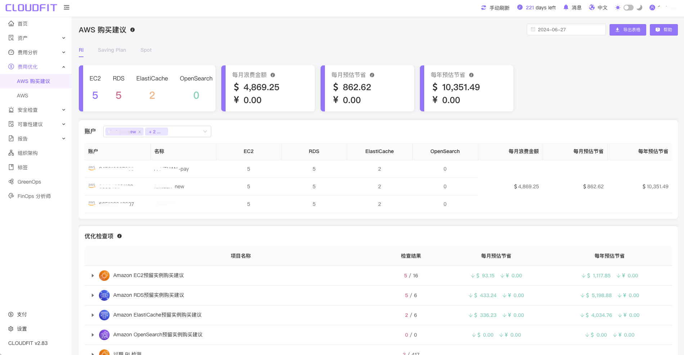Image resolution: width=684 pixels, height=355 pixels.
Task: Expand Amazon RDS预留实例购买建议 row
Action: coord(93,295)
